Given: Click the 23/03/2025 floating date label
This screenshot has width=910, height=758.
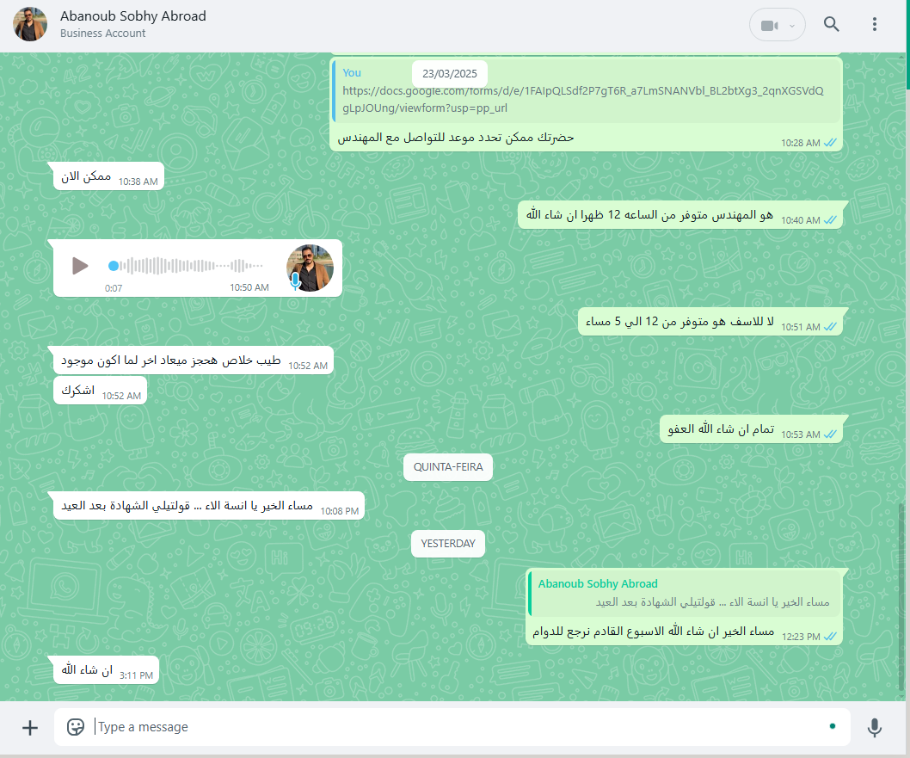Looking at the screenshot, I should (450, 74).
